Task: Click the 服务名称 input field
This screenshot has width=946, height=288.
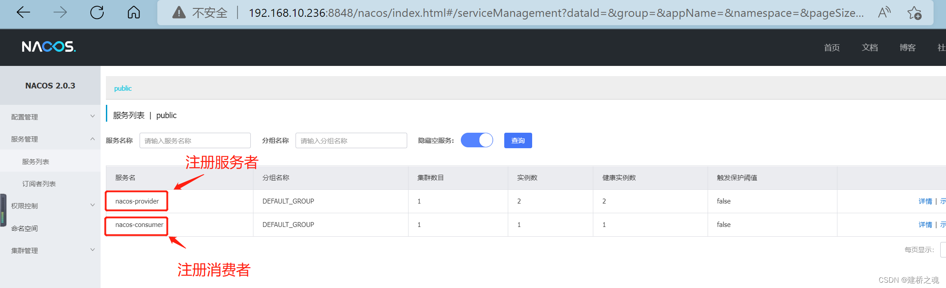Action: point(195,141)
